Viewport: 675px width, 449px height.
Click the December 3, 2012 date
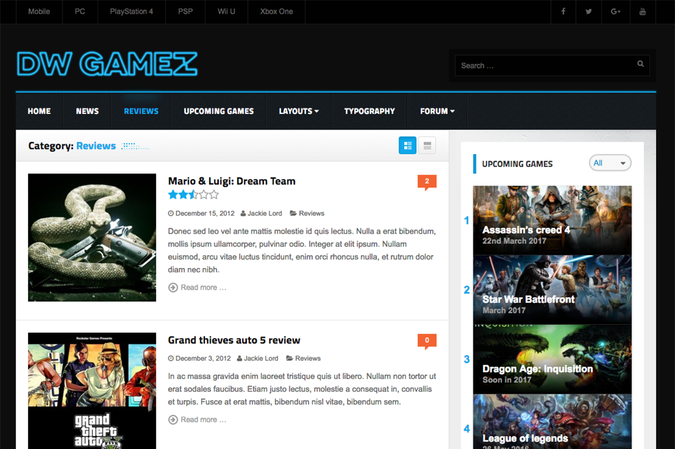coord(203,358)
